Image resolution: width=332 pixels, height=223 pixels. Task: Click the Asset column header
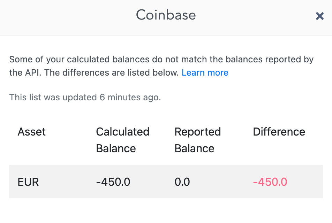pos(32,132)
